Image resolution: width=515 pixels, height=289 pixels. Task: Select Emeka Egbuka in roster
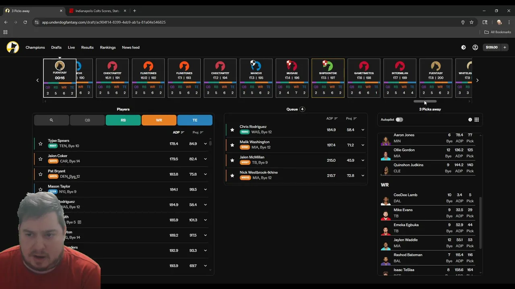click(428, 228)
